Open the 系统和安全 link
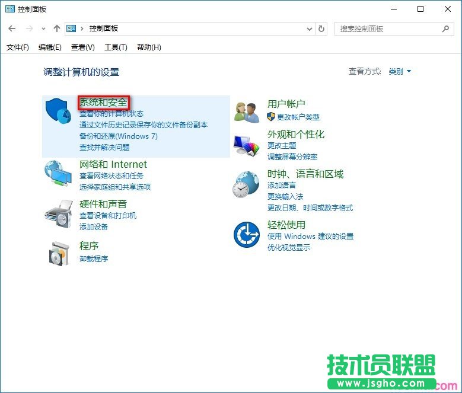Viewport: 462px width, 393px height. coord(103,103)
